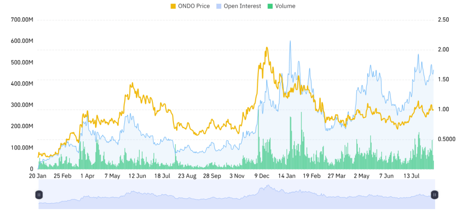
Task: Click the 19 Feb date label
Action: (x=312, y=176)
